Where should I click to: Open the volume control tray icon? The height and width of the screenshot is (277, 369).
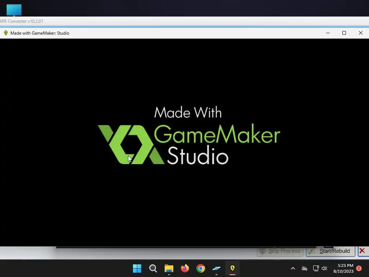[324, 268]
